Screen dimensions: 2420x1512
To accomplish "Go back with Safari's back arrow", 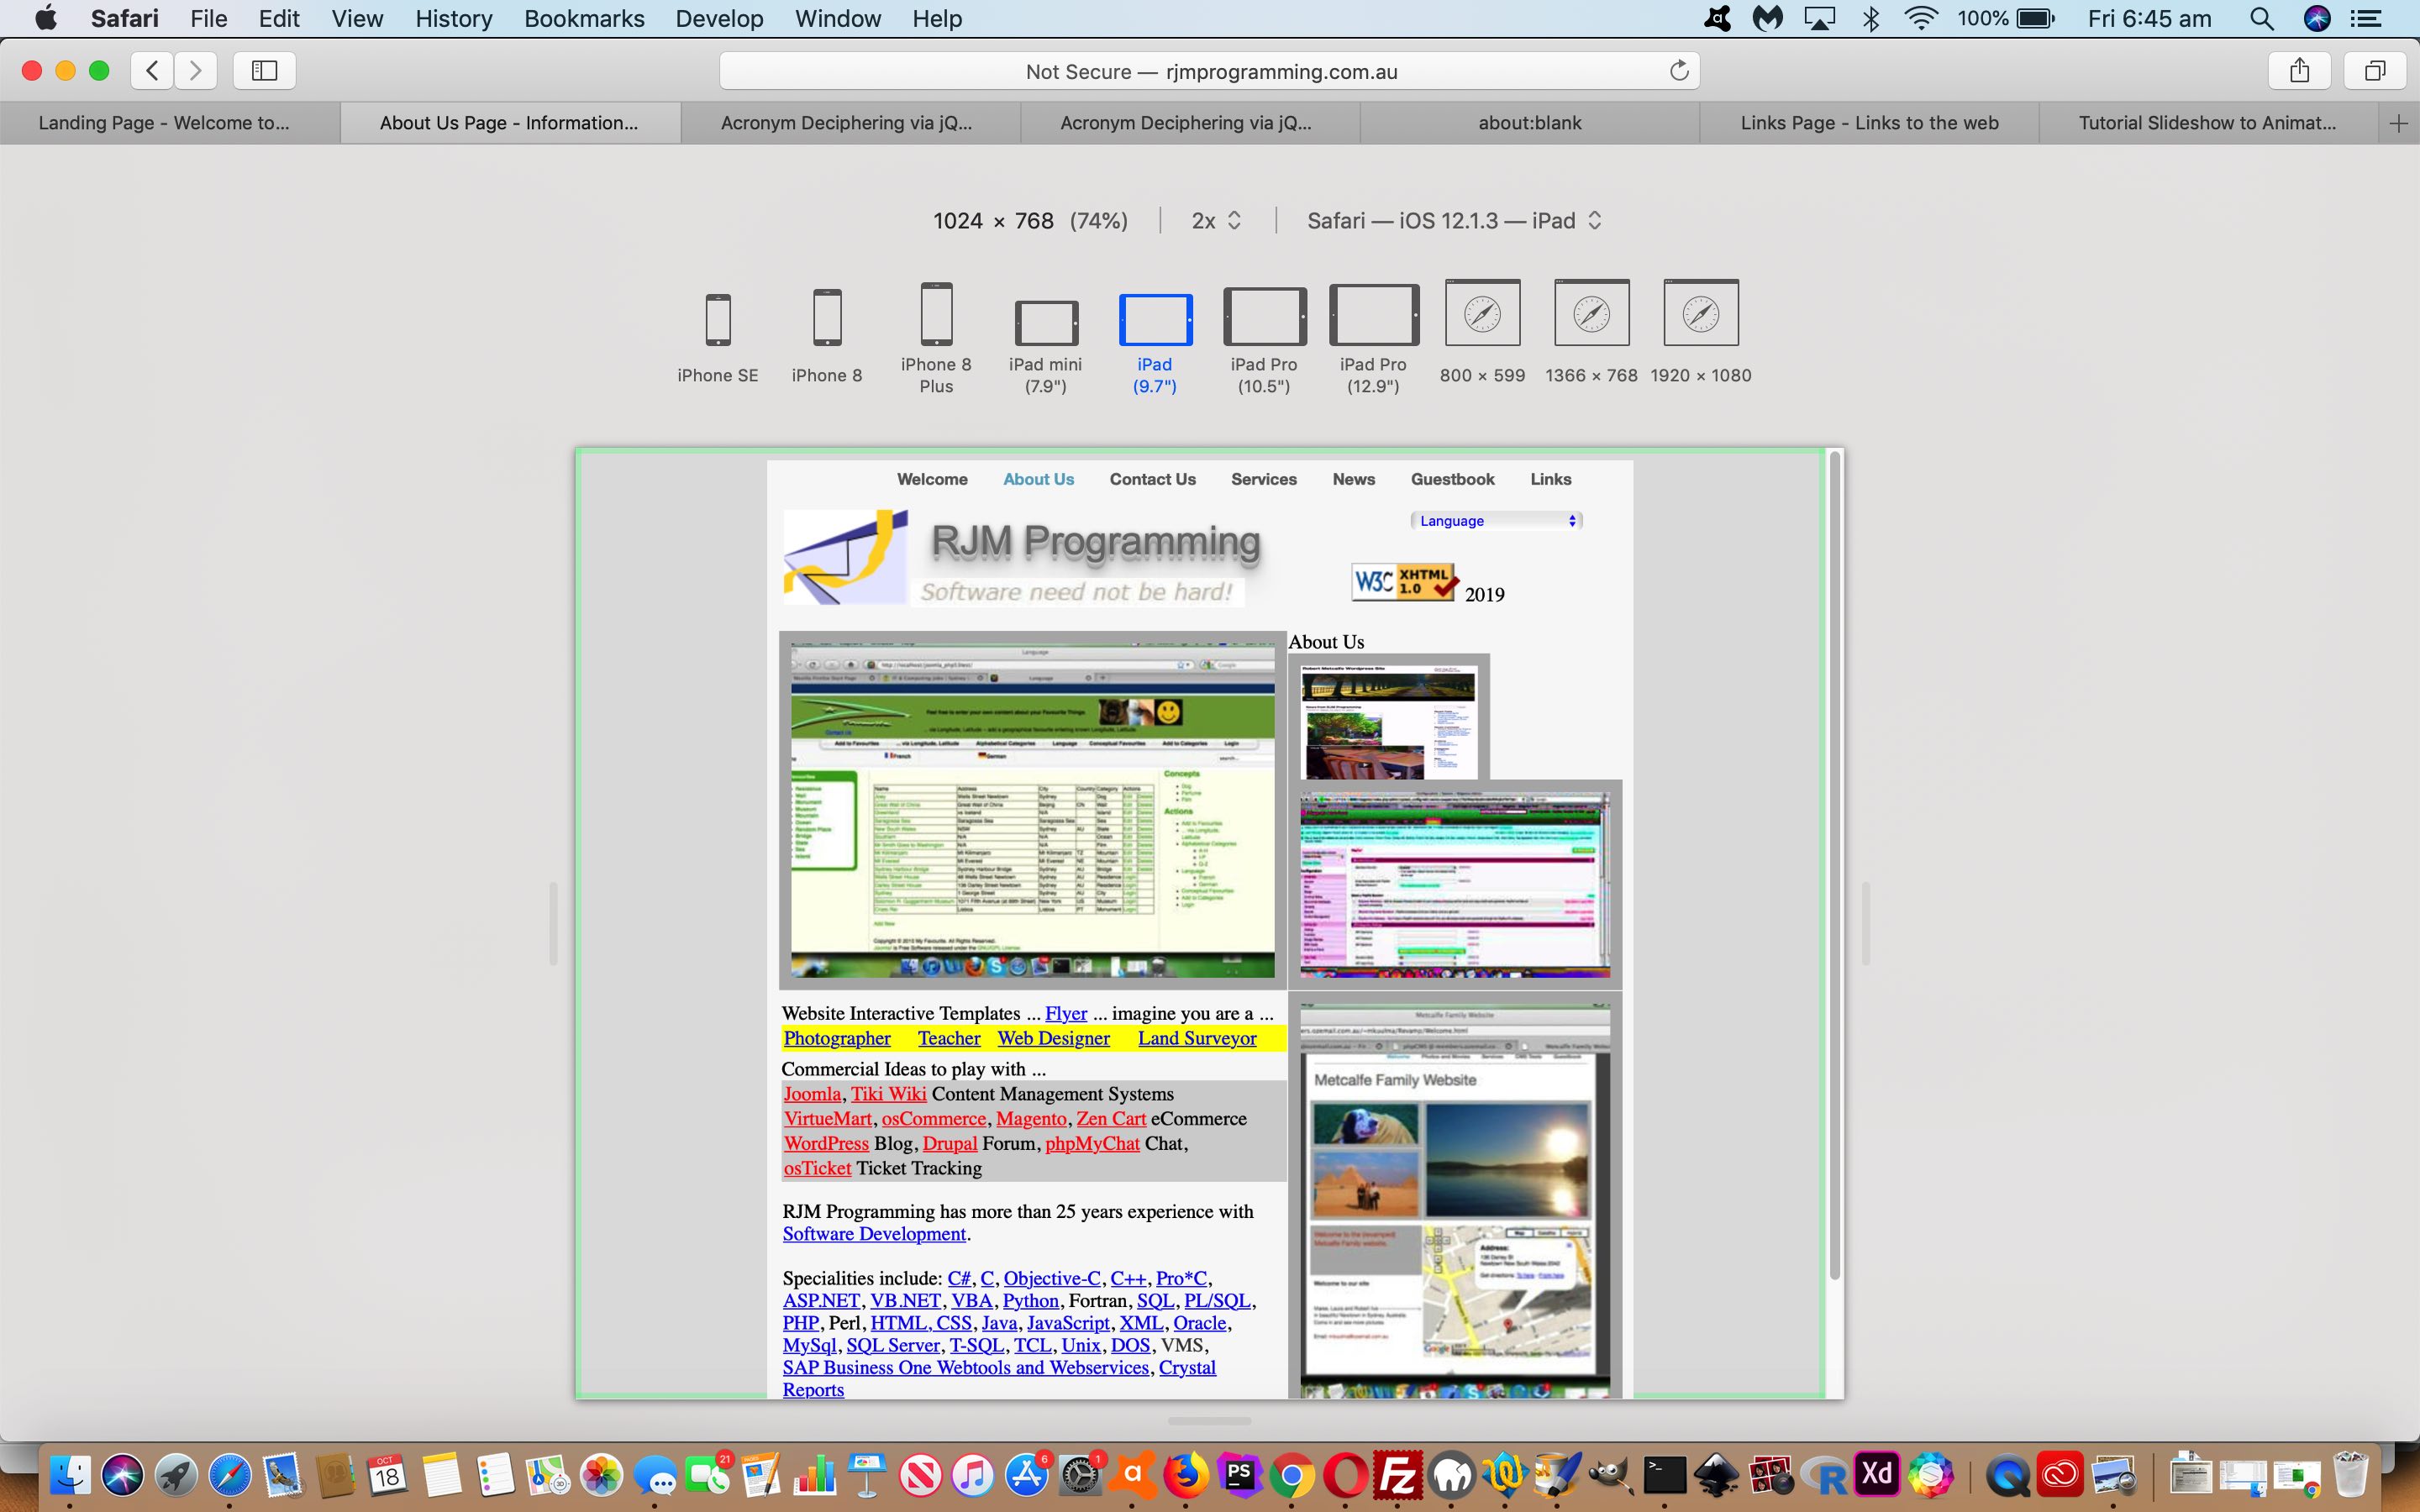I will pos(152,70).
